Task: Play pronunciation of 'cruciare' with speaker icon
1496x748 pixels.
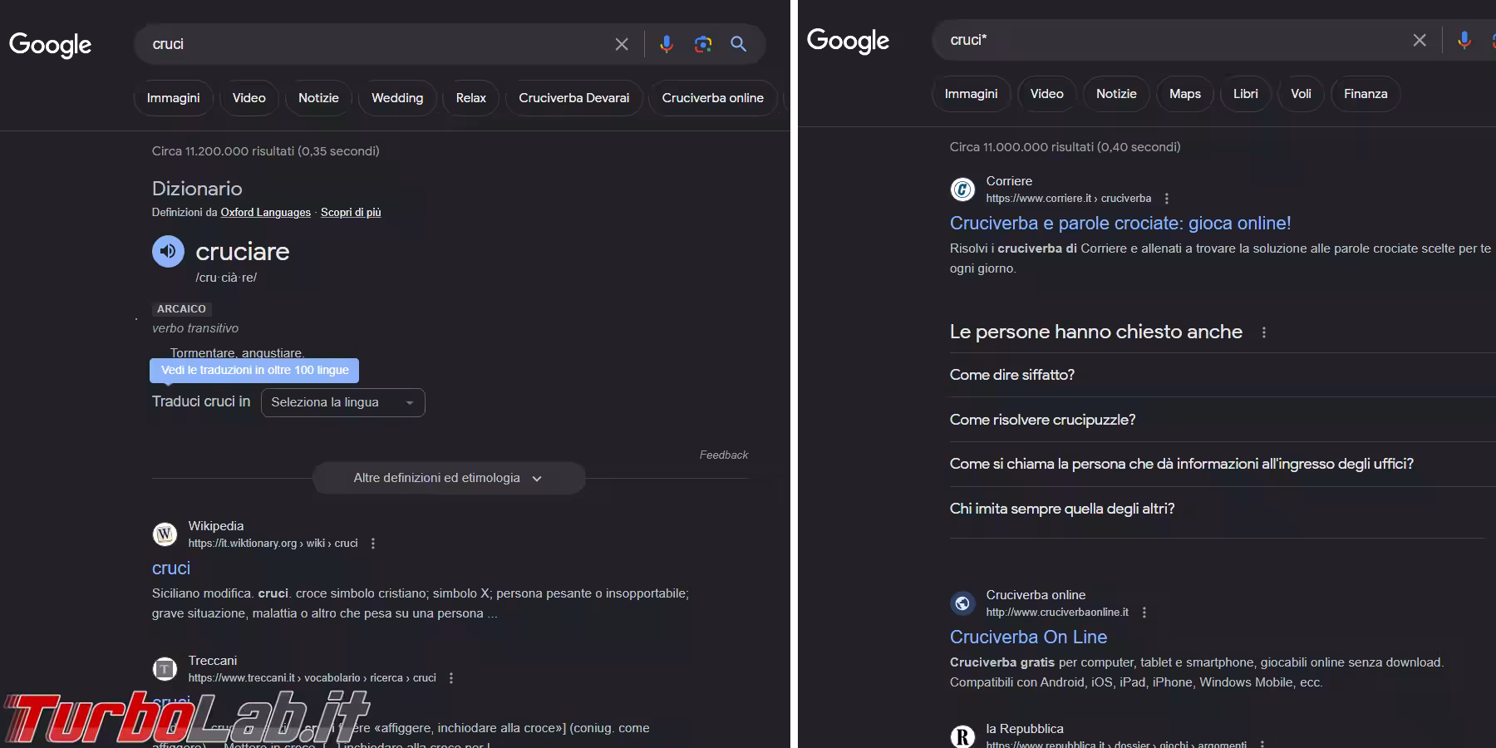Action: (x=167, y=251)
